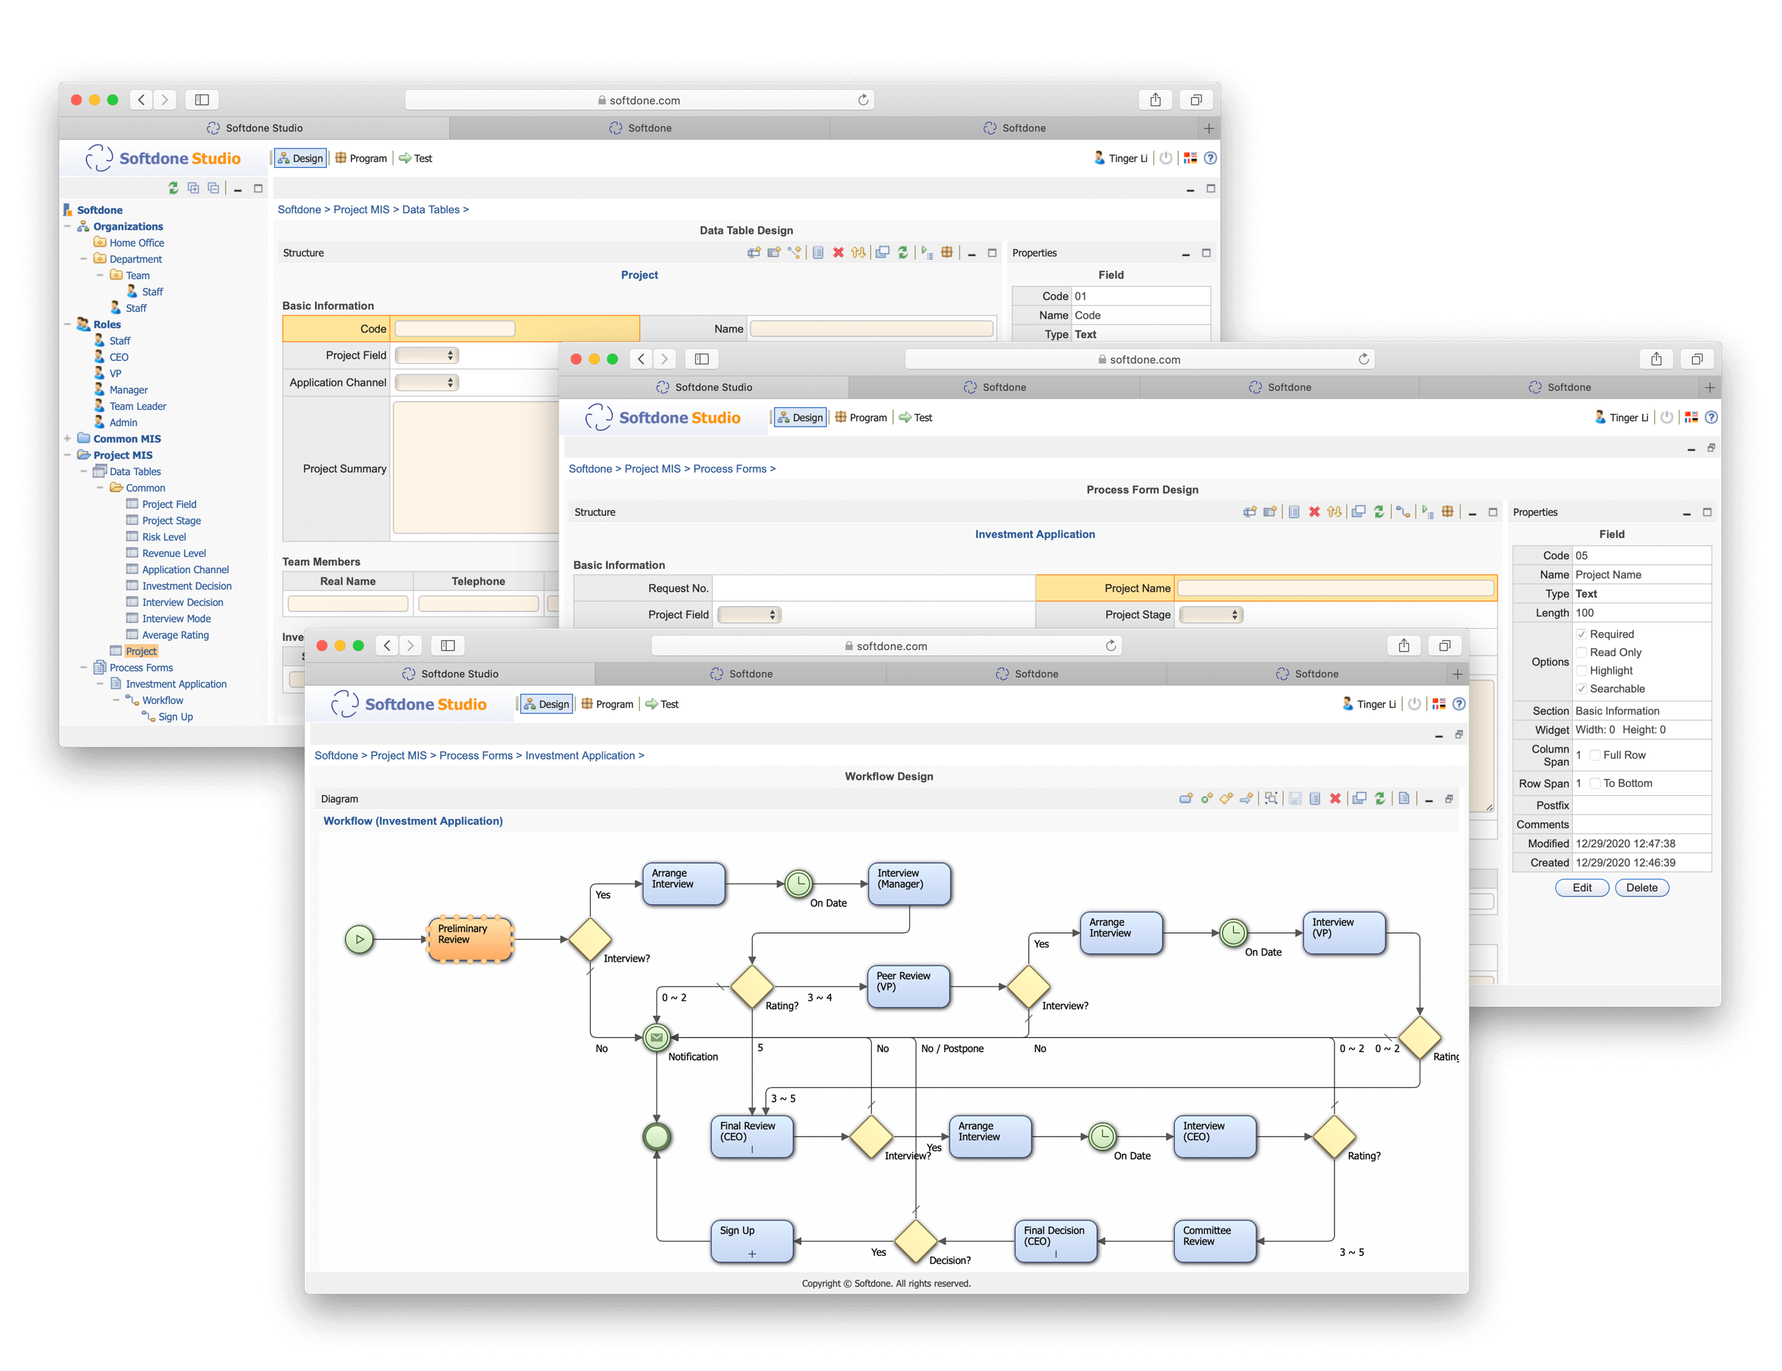1782x1371 pixels.
Task: Collapse the Roles tree node
Action: [x=68, y=325]
